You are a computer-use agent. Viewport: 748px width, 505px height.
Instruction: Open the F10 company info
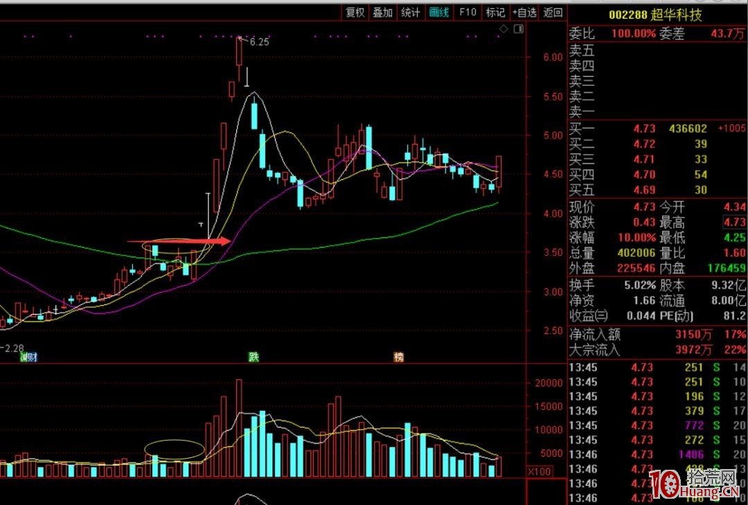click(467, 13)
